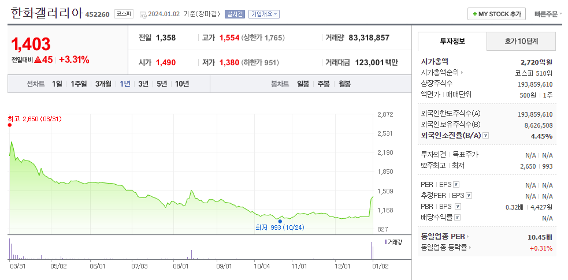568x280 pixels.
Task: Show the 주봉 candlestick chart
Action: tap(324, 84)
